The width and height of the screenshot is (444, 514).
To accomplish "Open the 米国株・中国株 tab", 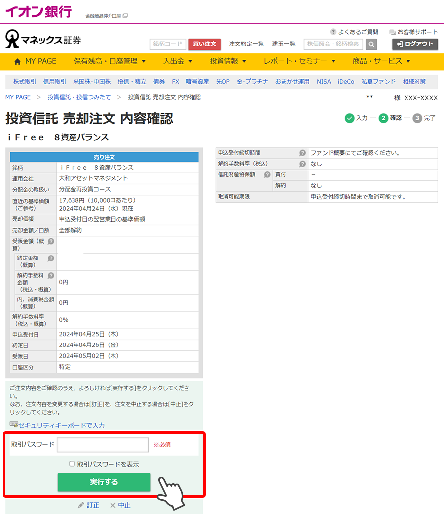I will (x=92, y=82).
